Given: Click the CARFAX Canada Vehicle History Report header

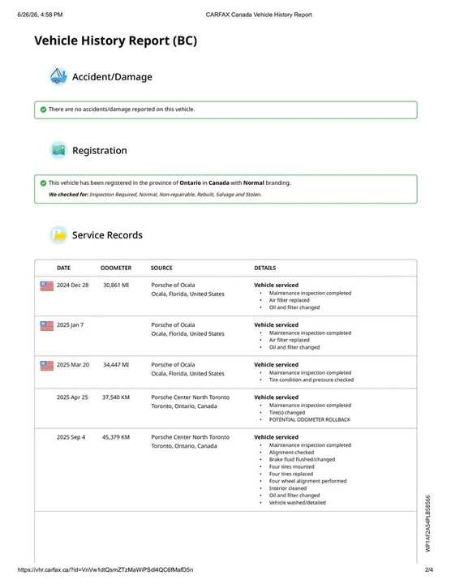Looking at the screenshot, I should 259,15.
